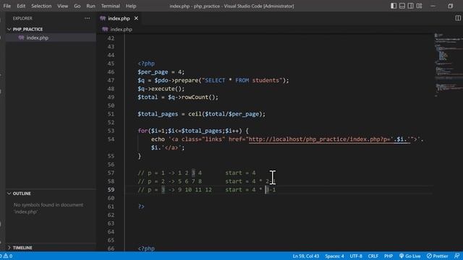Image resolution: width=463 pixels, height=260 pixels.
Task: Open the View menu
Action: 63,6
